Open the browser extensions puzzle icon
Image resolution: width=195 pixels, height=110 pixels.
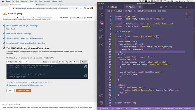pyautogui.click(x=88, y=8)
